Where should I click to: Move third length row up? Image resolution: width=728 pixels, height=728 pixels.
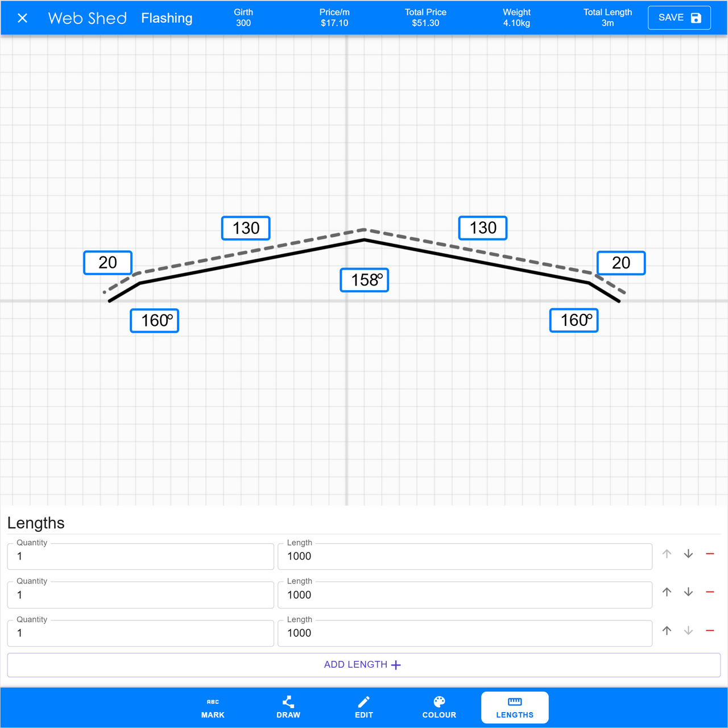(x=667, y=631)
